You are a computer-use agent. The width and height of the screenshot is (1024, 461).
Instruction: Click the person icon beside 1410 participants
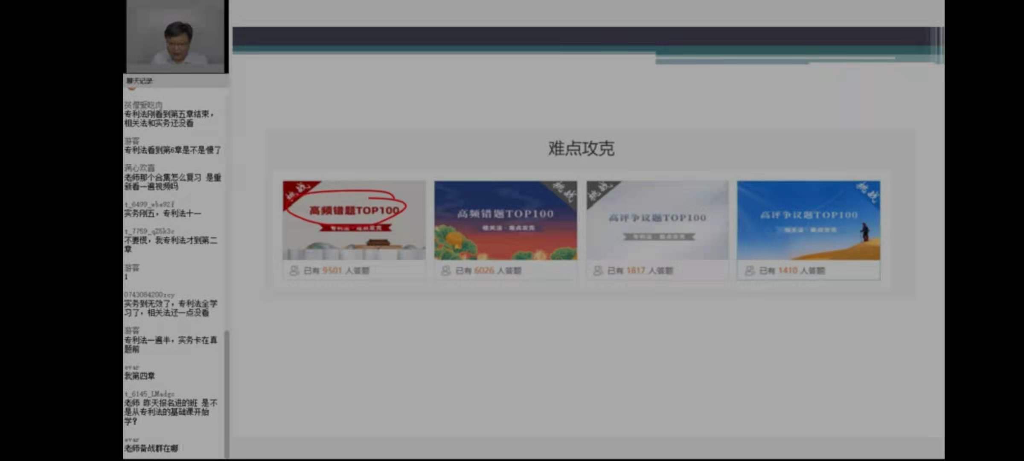pyautogui.click(x=749, y=271)
